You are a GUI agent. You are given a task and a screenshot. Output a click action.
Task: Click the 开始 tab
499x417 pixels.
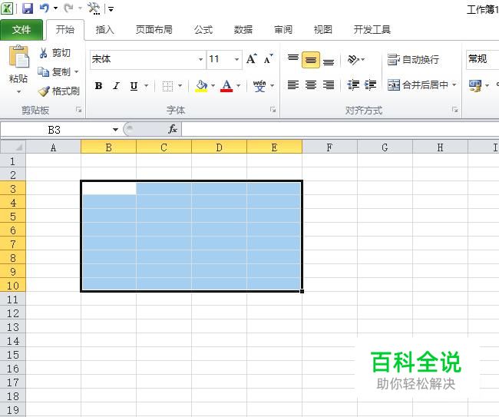65,30
